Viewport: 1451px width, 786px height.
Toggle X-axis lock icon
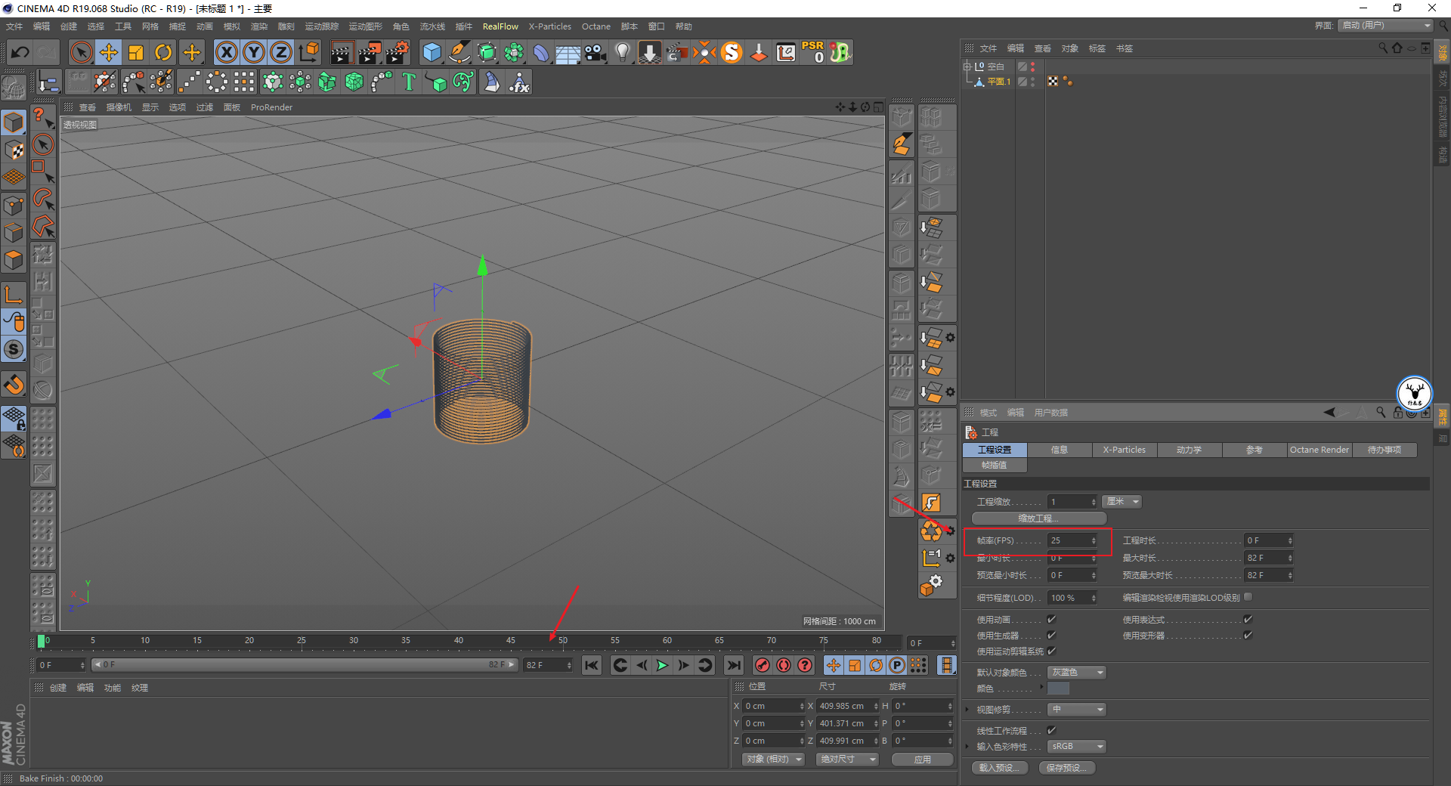click(x=226, y=52)
